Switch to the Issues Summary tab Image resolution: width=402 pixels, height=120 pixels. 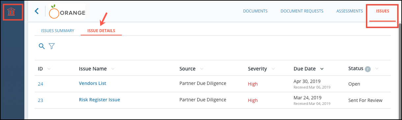58,31
